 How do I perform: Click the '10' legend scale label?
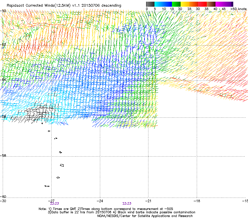click(164, 9)
